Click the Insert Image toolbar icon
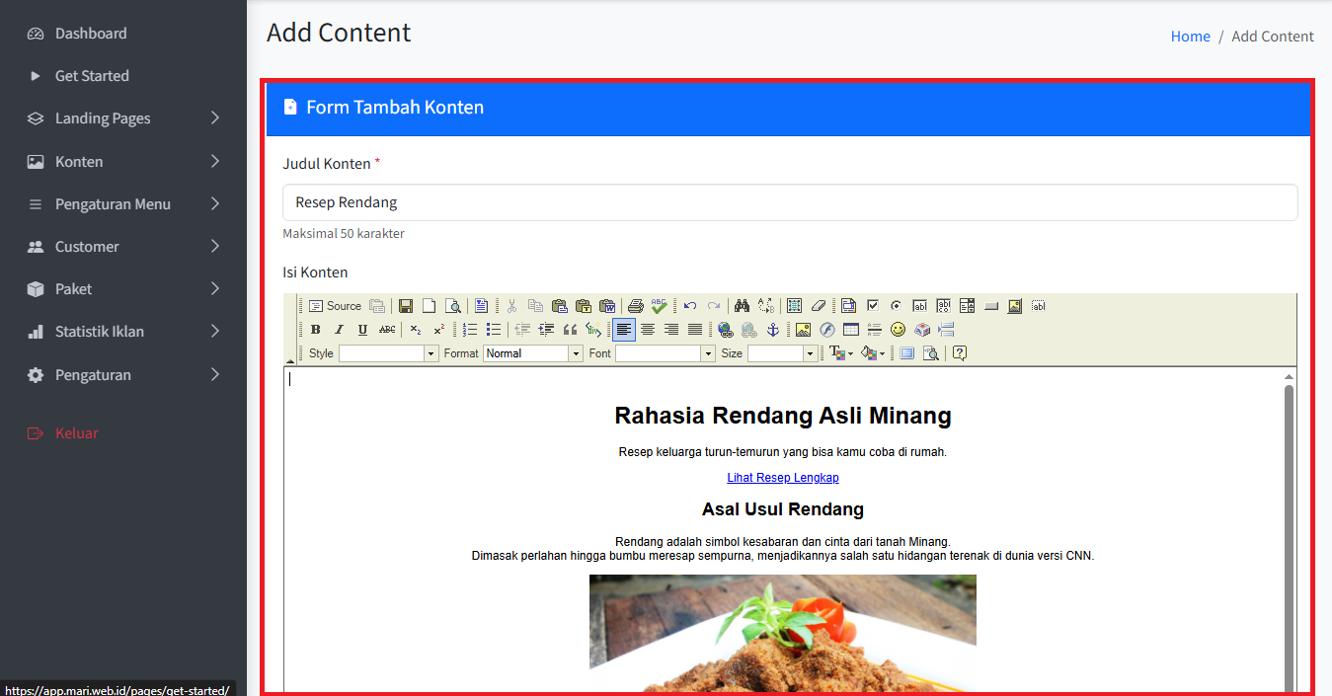Screen dimensions: 1332x696 pyautogui.click(x=803, y=330)
